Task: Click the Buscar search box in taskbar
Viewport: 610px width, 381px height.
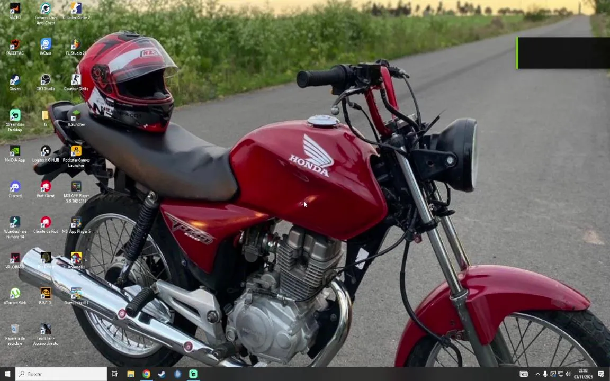Action: click(61, 374)
